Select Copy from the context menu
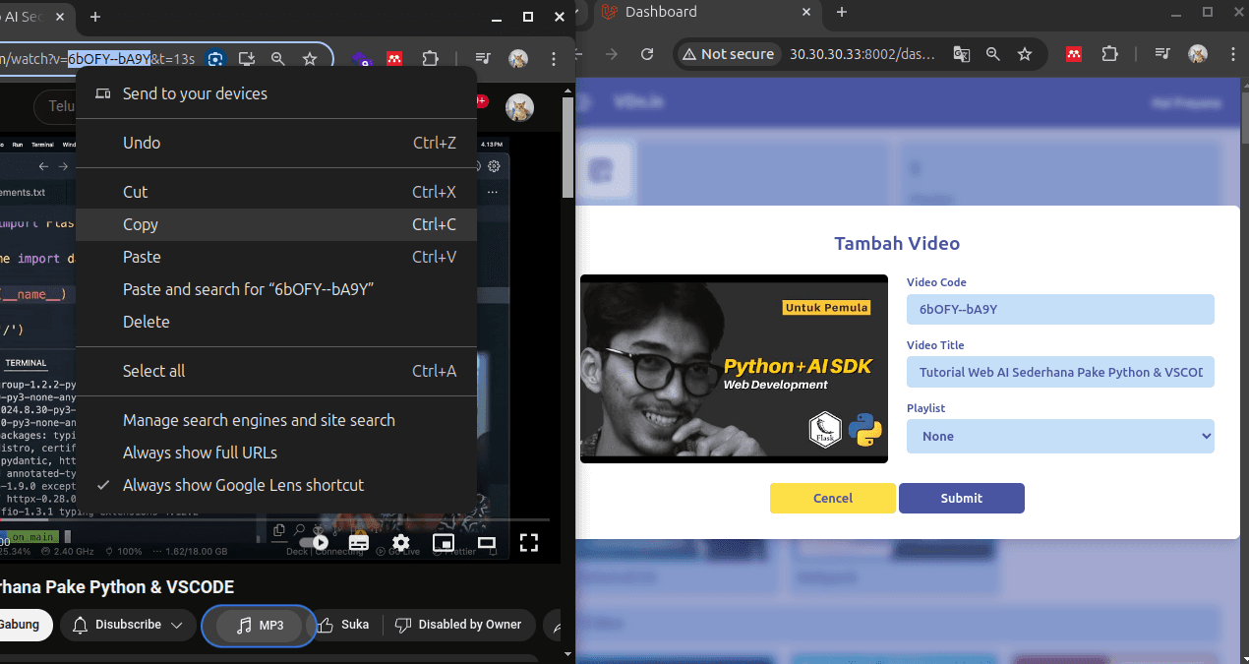This screenshot has width=1249, height=664. click(140, 224)
